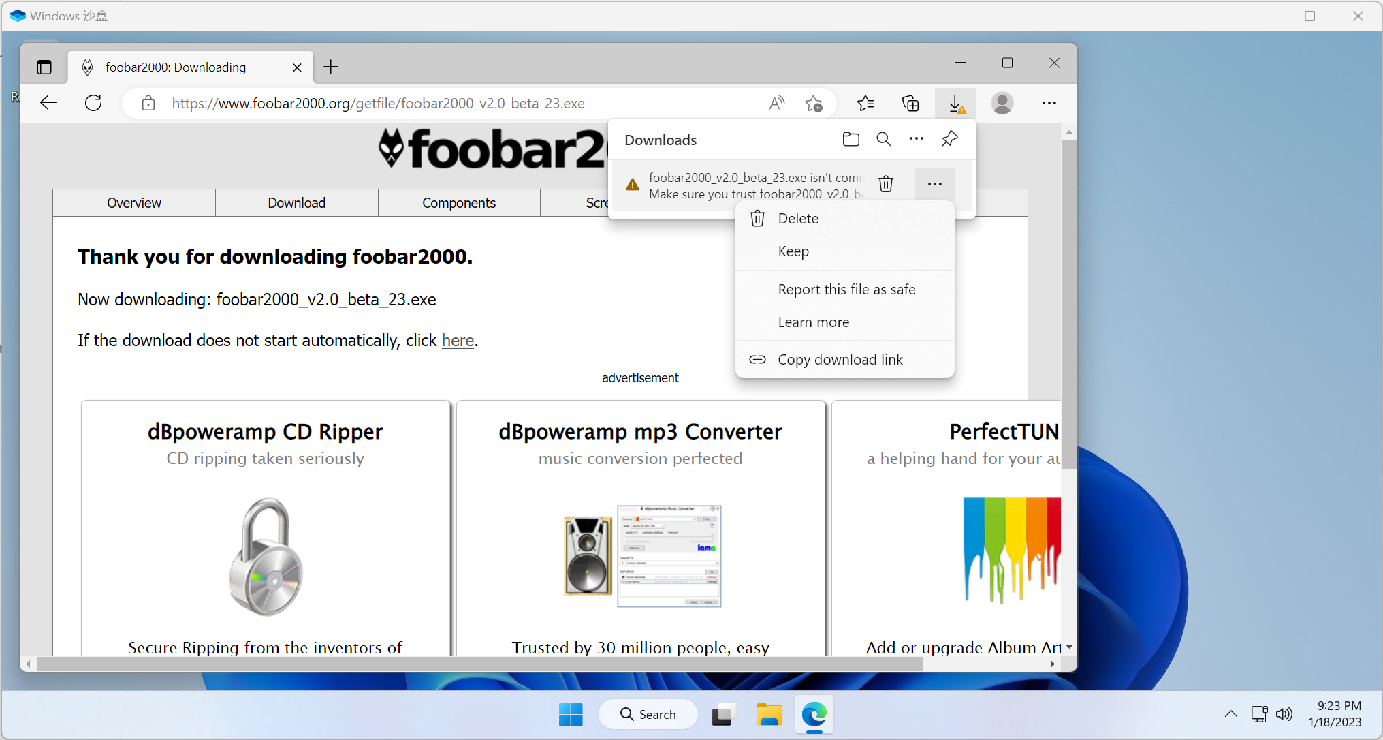The height and width of the screenshot is (740, 1383).
Task: Open the Favorites star list icon
Action: coord(865,104)
